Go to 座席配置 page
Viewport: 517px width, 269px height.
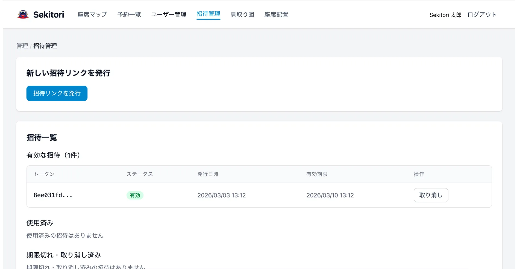276,14
